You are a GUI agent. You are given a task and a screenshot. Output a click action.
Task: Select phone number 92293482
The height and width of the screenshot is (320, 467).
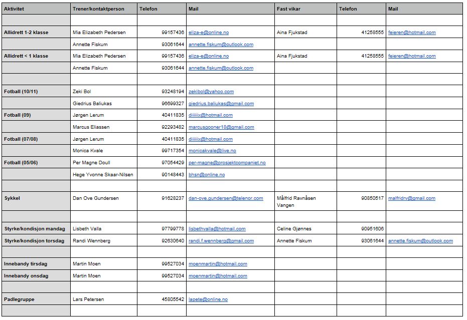click(x=173, y=127)
